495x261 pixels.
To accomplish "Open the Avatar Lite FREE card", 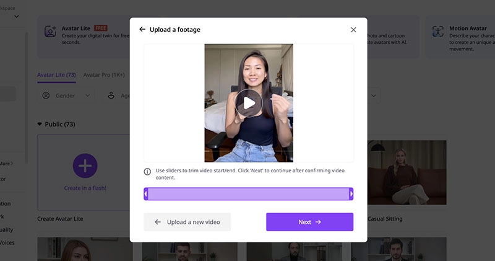I will click(x=84, y=37).
